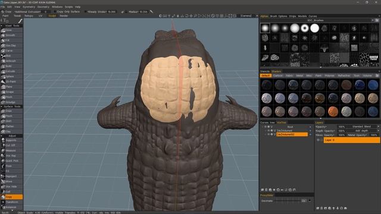Open the Geometry menu
The height and width of the screenshot is (214, 381).
pyautogui.click(x=43, y=7)
